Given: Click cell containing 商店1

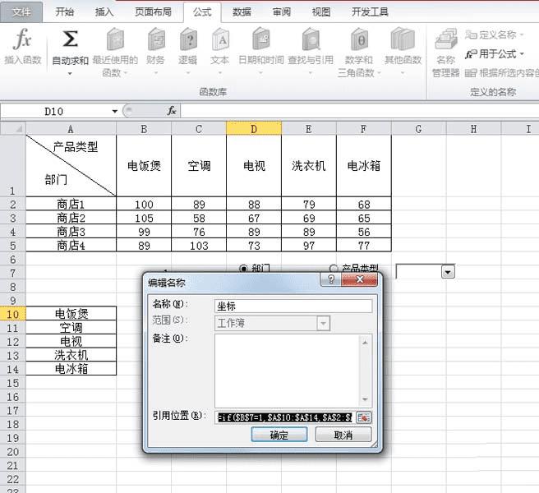Looking at the screenshot, I should (x=71, y=205).
